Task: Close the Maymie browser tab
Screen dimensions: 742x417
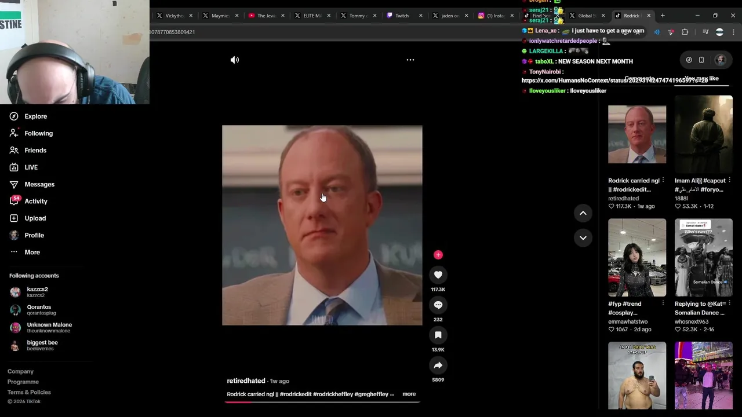Action: click(x=237, y=16)
